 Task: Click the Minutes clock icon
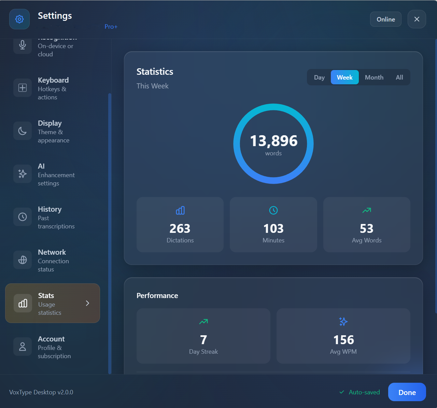(x=273, y=210)
